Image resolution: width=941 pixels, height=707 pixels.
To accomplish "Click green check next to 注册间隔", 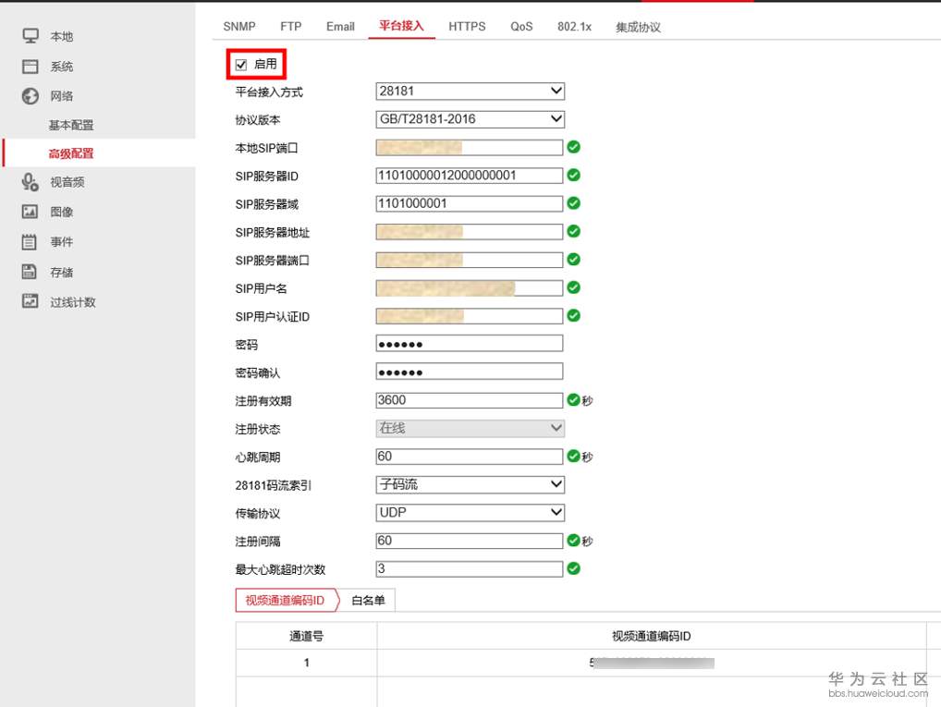I will 574,540.
